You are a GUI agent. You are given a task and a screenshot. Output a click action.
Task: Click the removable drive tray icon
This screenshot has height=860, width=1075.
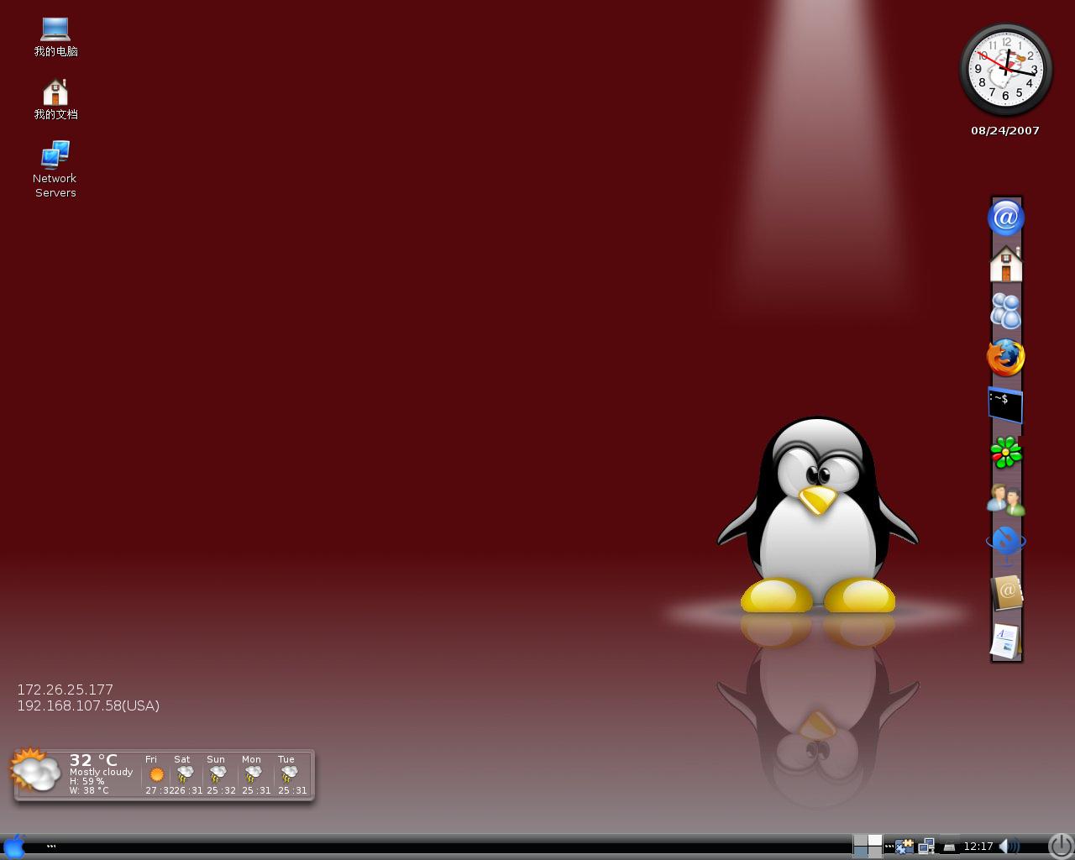pos(949,847)
